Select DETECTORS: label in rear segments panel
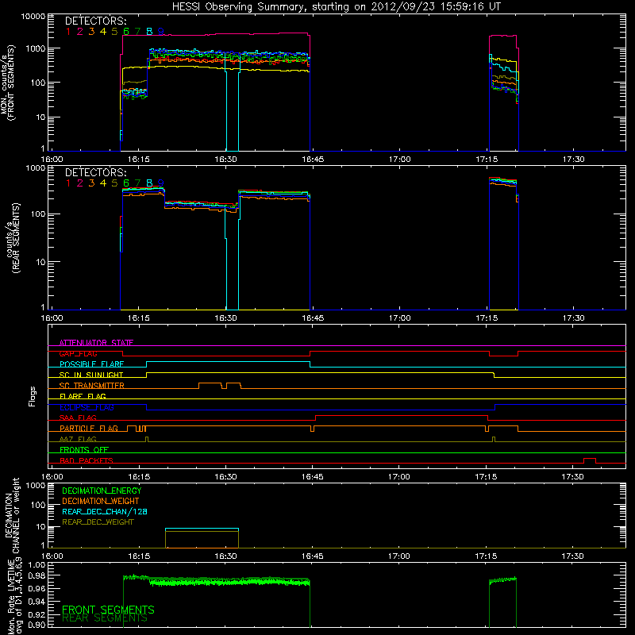 point(96,172)
